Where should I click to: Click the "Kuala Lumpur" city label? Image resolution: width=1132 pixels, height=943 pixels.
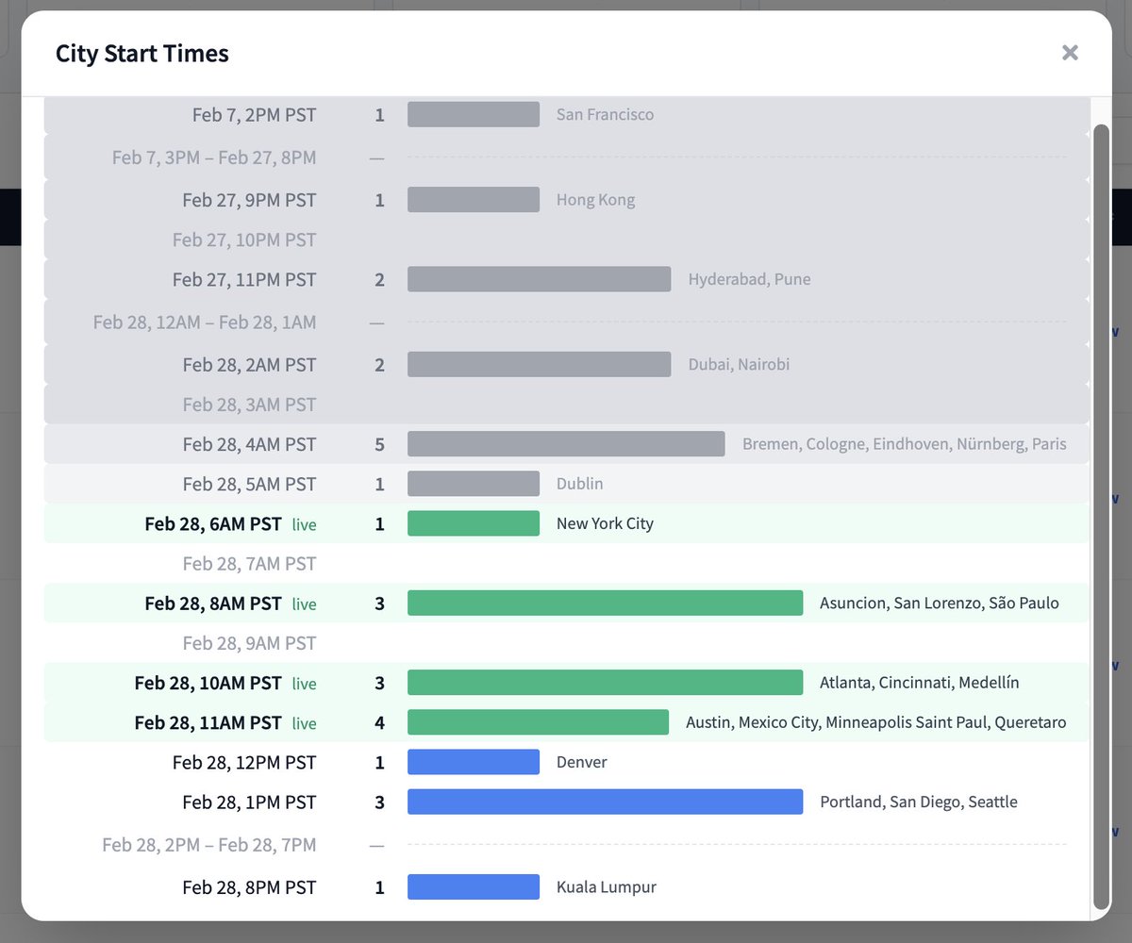pyautogui.click(x=607, y=886)
